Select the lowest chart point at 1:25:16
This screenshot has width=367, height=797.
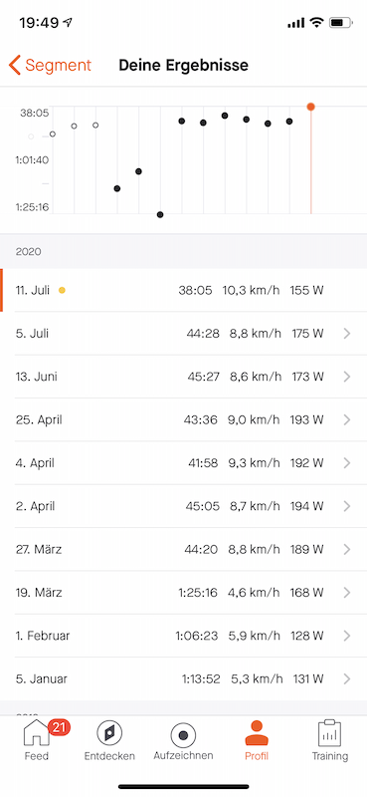(160, 214)
